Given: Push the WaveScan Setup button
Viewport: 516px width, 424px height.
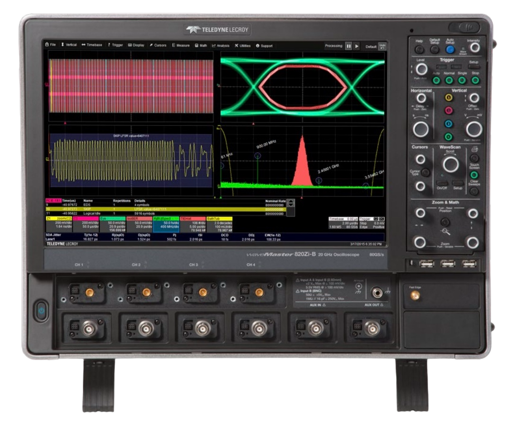Looking at the screenshot, I should (x=458, y=183).
